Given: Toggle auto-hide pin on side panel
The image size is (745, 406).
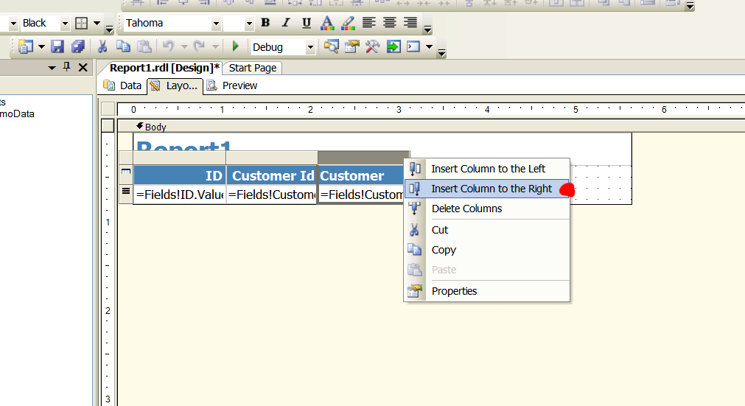Looking at the screenshot, I should coord(67,68).
